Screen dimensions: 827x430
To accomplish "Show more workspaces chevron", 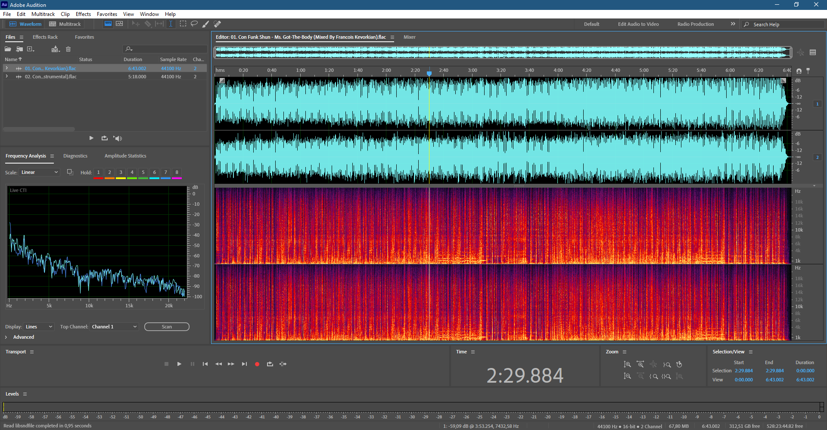I will (x=733, y=24).
